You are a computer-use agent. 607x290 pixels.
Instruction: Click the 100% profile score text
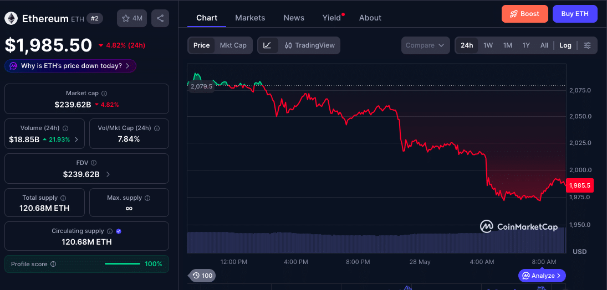point(154,264)
